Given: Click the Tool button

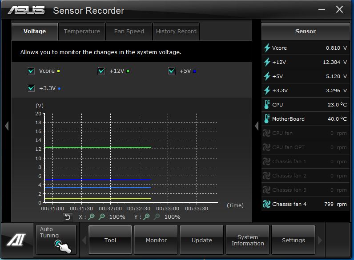Looking at the screenshot, I should [x=110, y=240].
